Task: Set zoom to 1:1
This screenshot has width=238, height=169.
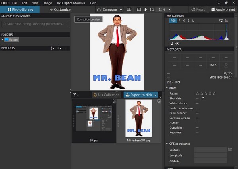Action: tap(152, 9)
